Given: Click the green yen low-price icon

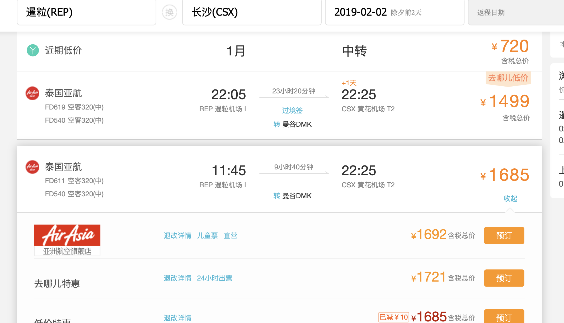Looking at the screenshot, I should [33, 50].
